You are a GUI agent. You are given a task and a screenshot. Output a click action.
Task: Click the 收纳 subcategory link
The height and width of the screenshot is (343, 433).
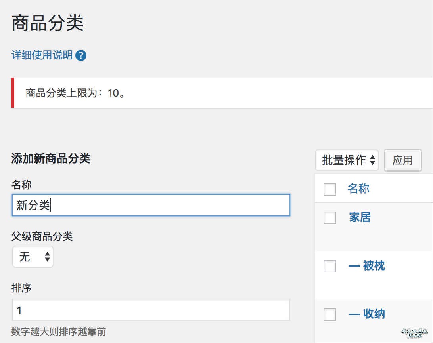click(367, 314)
